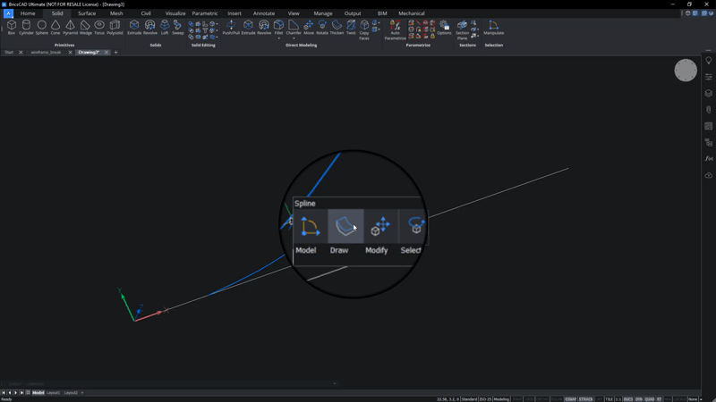Open the Attachments paperclip panel
The width and height of the screenshot is (716, 402).
(x=708, y=109)
